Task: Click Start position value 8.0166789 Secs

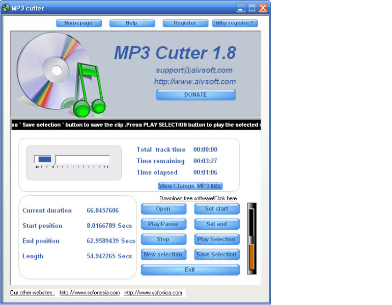Action: coord(109,226)
